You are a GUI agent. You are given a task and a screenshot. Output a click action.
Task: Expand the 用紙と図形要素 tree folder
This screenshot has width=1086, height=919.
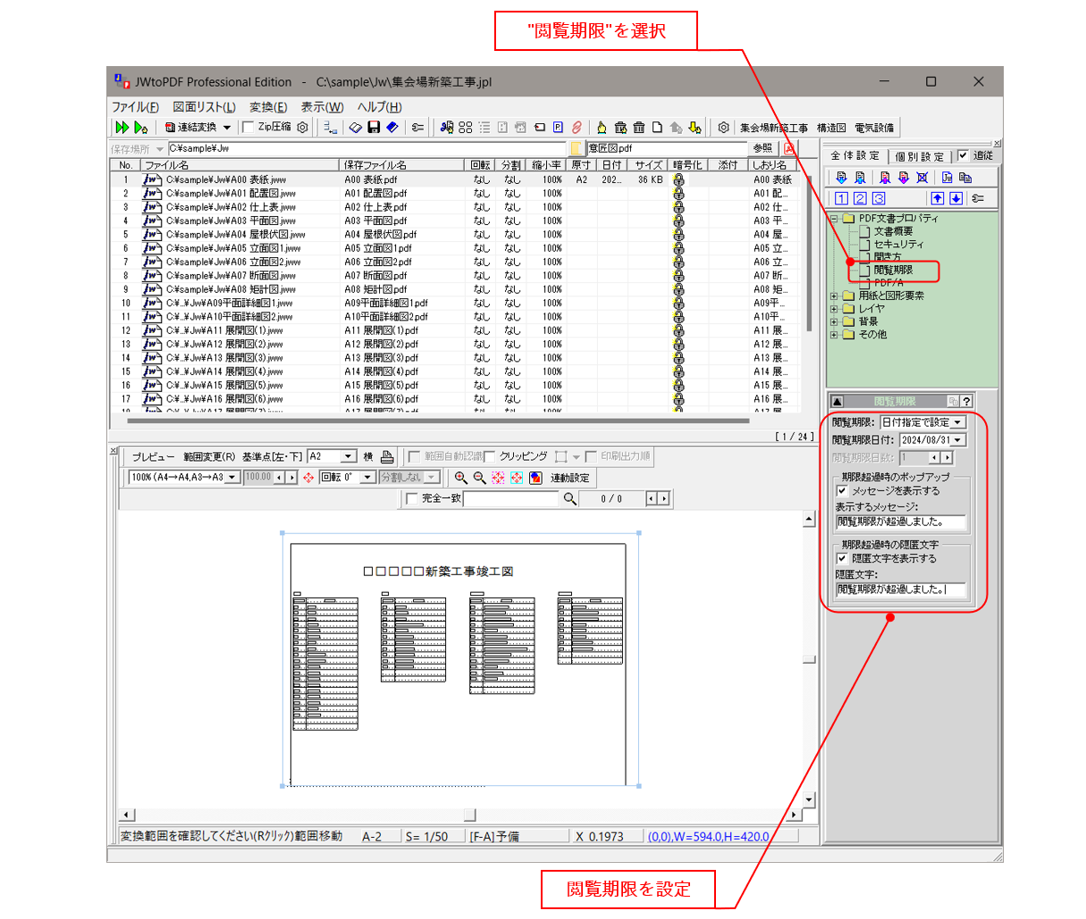click(x=834, y=296)
